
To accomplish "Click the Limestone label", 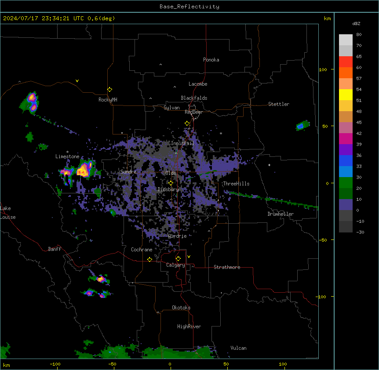I will [67, 156].
